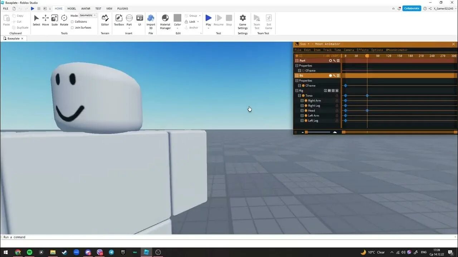Image resolution: width=458 pixels, height=257 pixels.
Task: Click the quick-access blue play icon
Action: [x=33, y=9]
